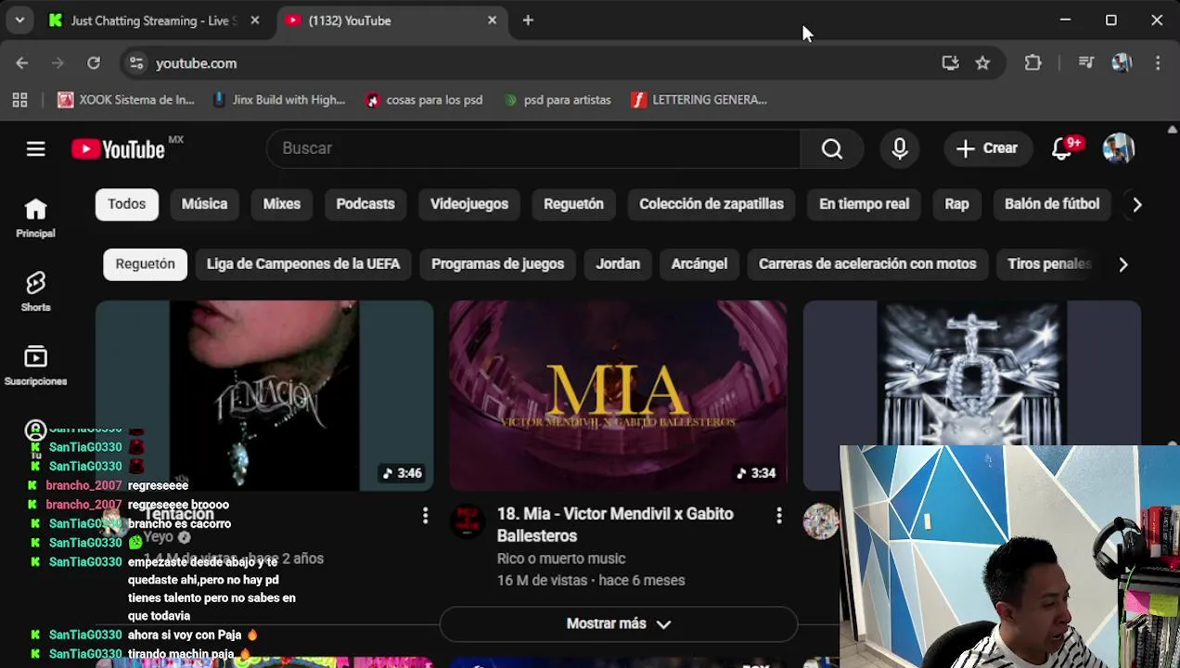The height and width of the screenshot is (668, 1180).
Task: Reload the YouTube page
Action: point(94,63)
